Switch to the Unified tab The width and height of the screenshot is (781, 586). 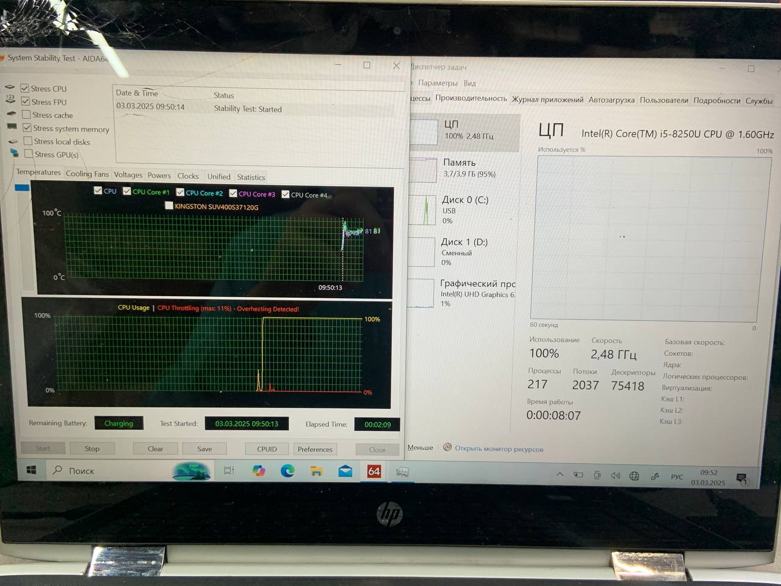click(x=218, y=176)
